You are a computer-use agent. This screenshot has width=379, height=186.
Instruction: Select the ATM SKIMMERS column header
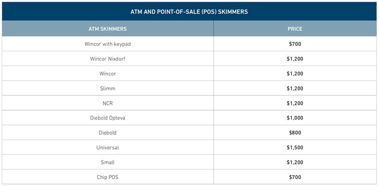point(108,29)
